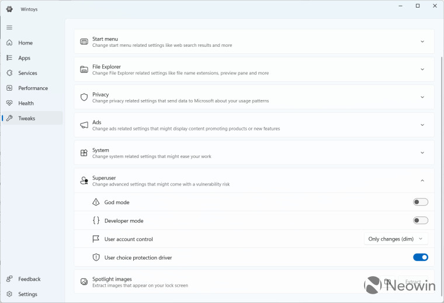The image size is (444, 303).
Task: Click the Developer mode label
Action: pyautogui.click(x=124, y=221)
